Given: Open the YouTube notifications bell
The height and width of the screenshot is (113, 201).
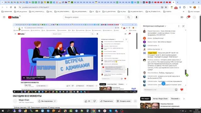Looking at the screenshot, I should pyautogui.click(x=188, y=17).
